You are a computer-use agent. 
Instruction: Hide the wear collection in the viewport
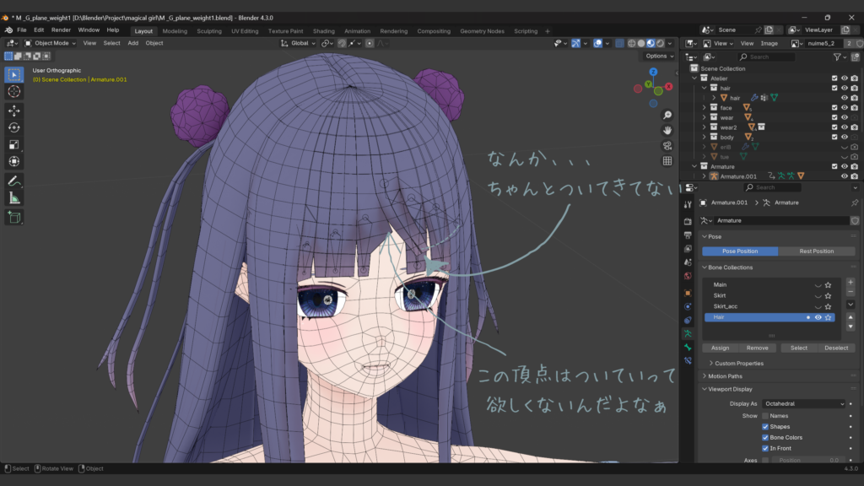point(845,117)
